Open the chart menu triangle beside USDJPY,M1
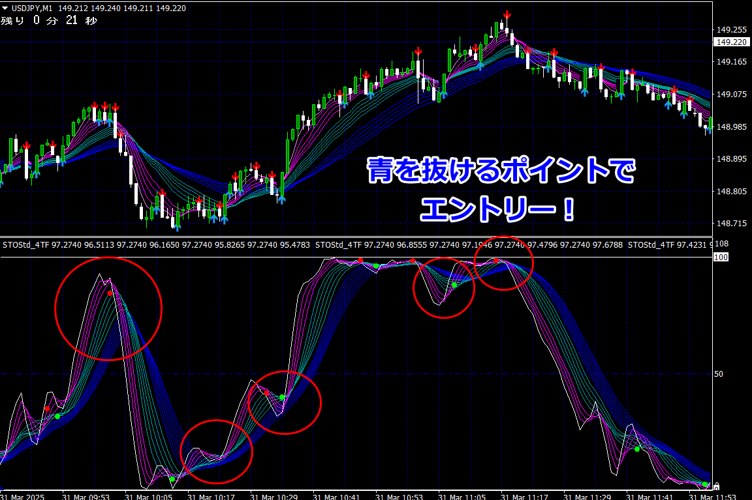Viewport: 752px width, 500px height. tap(5, 8)
